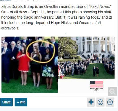Click the @realDonaldTrump mention

[18, 6]
